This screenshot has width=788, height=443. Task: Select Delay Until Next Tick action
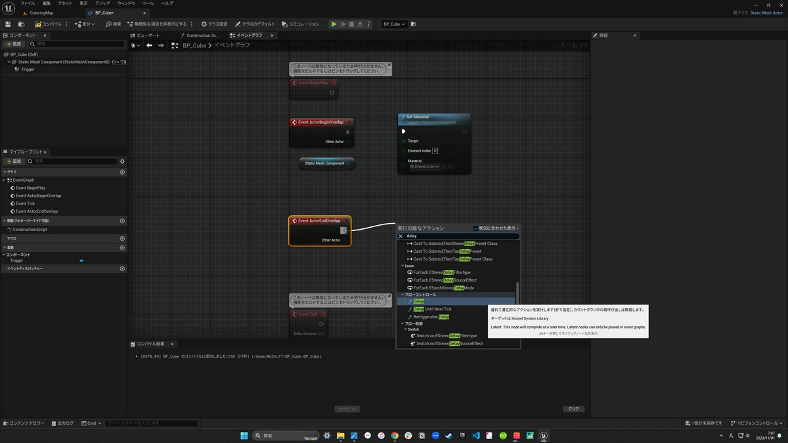432,309
